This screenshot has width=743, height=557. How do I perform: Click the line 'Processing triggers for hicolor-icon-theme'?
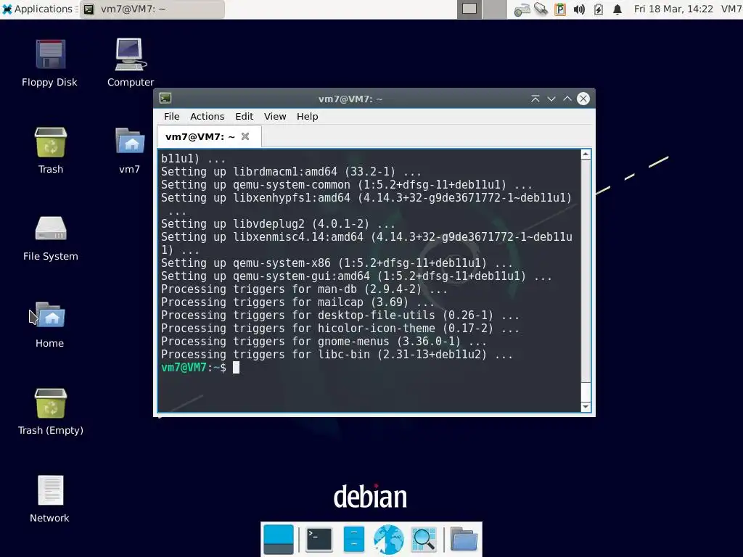[x=340, y=329]
